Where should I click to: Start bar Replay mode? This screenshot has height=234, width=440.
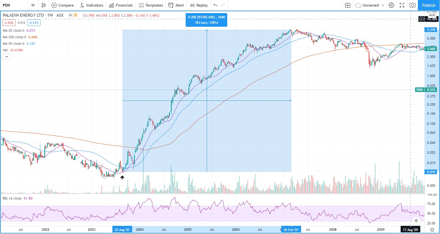[199, 5]
